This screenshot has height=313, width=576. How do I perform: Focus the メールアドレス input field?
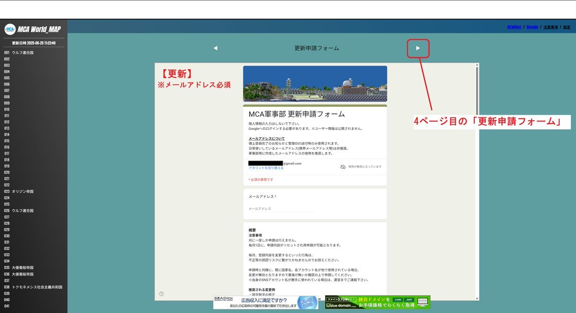pos(282,209)
